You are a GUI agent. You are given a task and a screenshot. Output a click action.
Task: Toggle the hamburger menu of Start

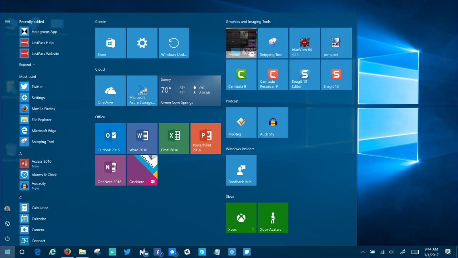(7, 21)
